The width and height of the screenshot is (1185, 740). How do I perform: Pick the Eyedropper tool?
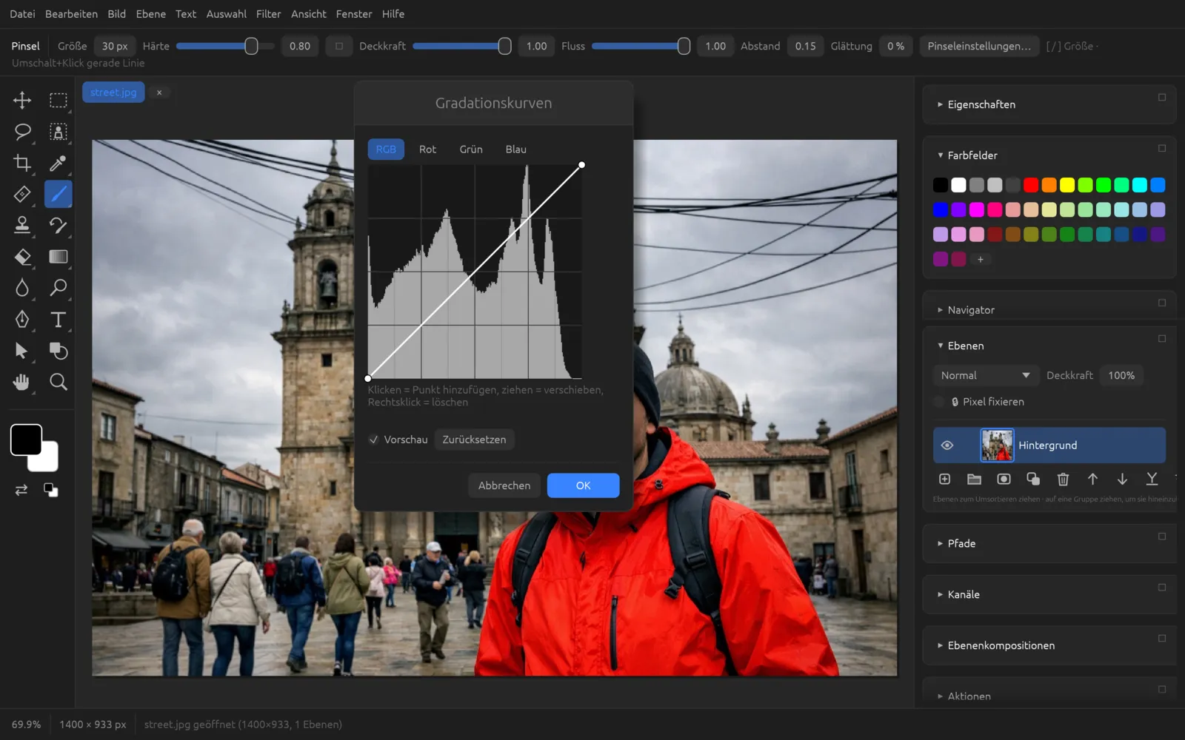click(58, 163)
